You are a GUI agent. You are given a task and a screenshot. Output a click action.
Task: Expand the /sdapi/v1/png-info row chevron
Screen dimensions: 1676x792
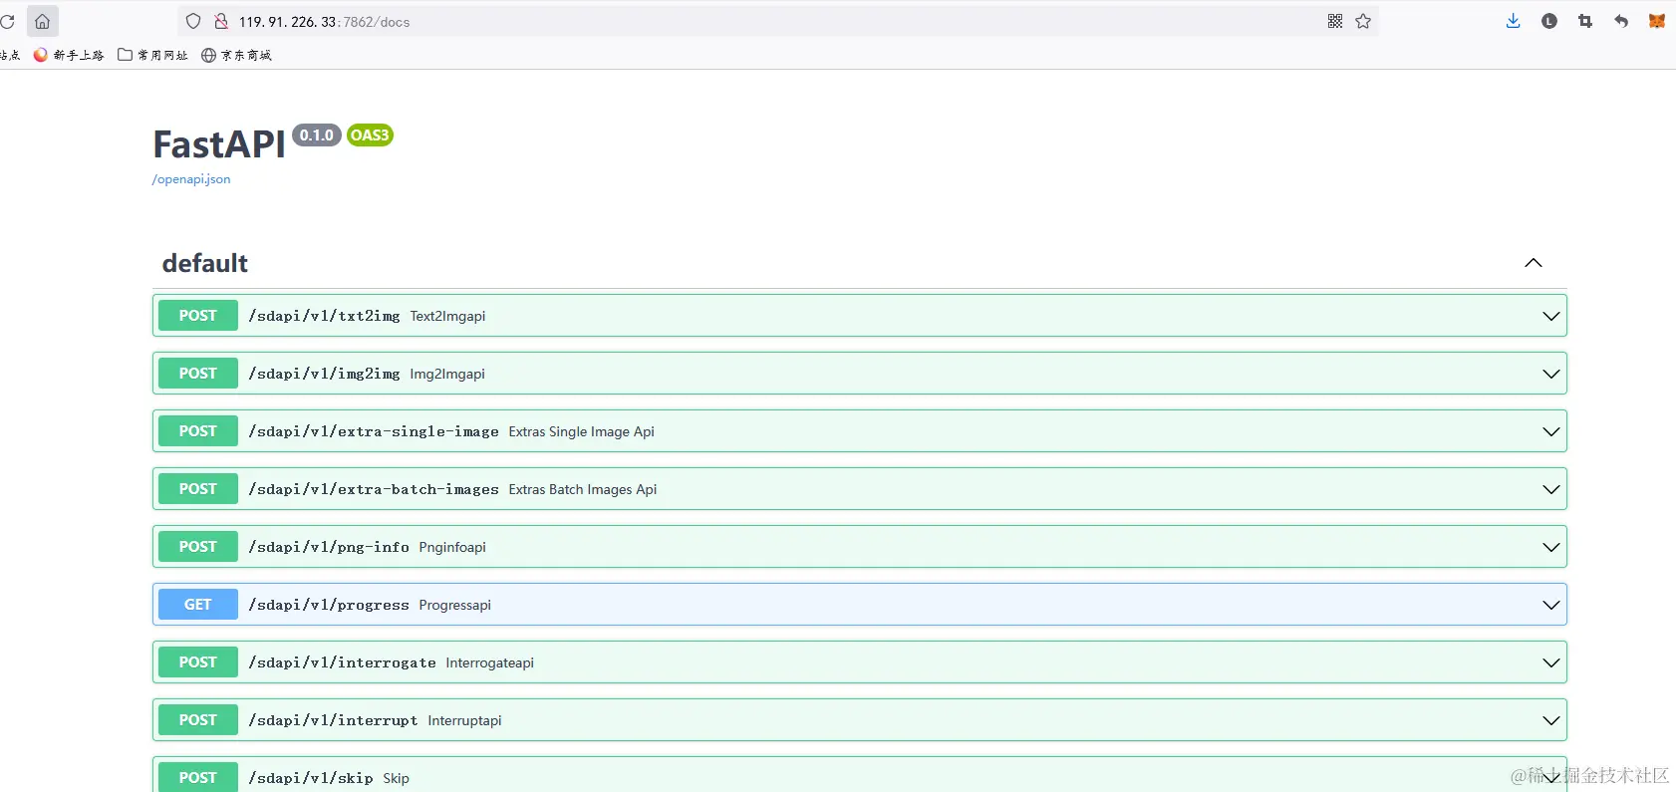click(x=1551, y=547)
